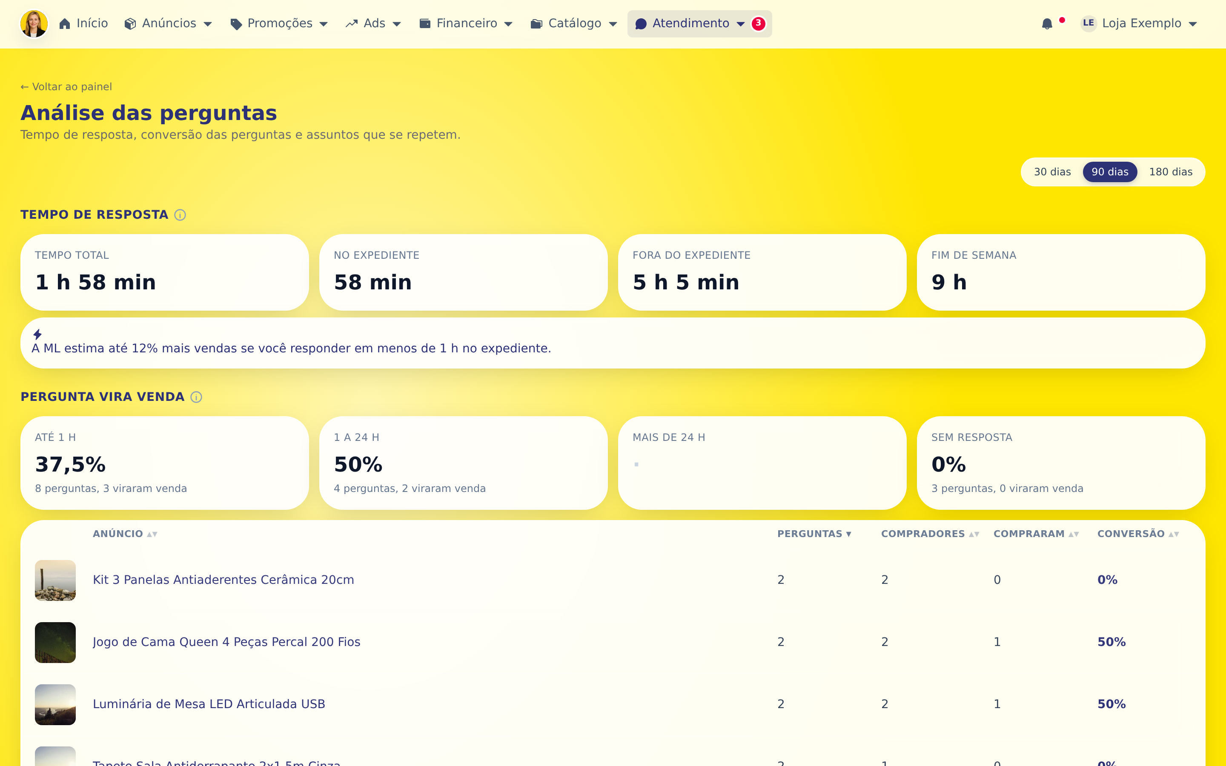Click the Até 1 H conversion card
The width and height of the screenshot is (1226, 766).
click(x=165, y=463)
